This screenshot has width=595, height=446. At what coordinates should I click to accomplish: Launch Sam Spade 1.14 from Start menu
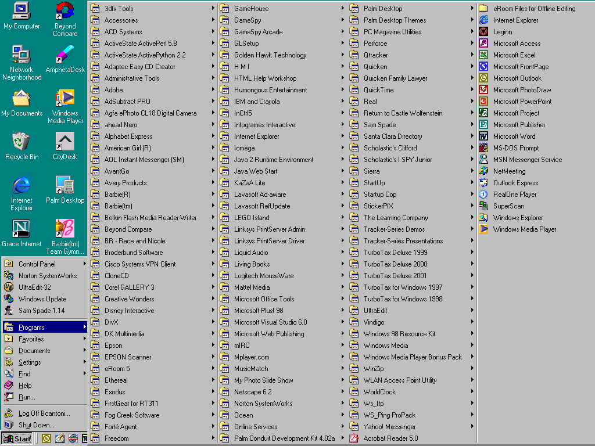click(x=45, y=311)
